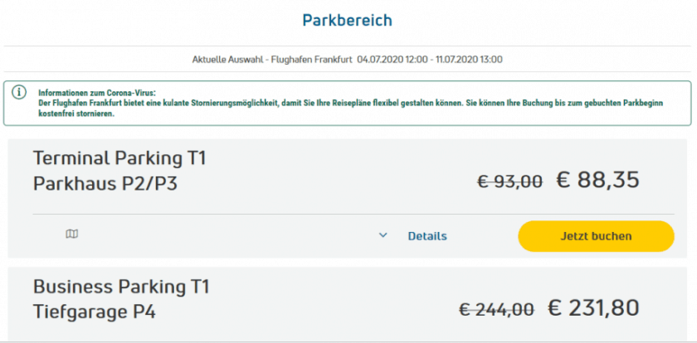The image size is (697, 343).
Task: Click the discounted price € 231,80
Action: tap(592, 308)
